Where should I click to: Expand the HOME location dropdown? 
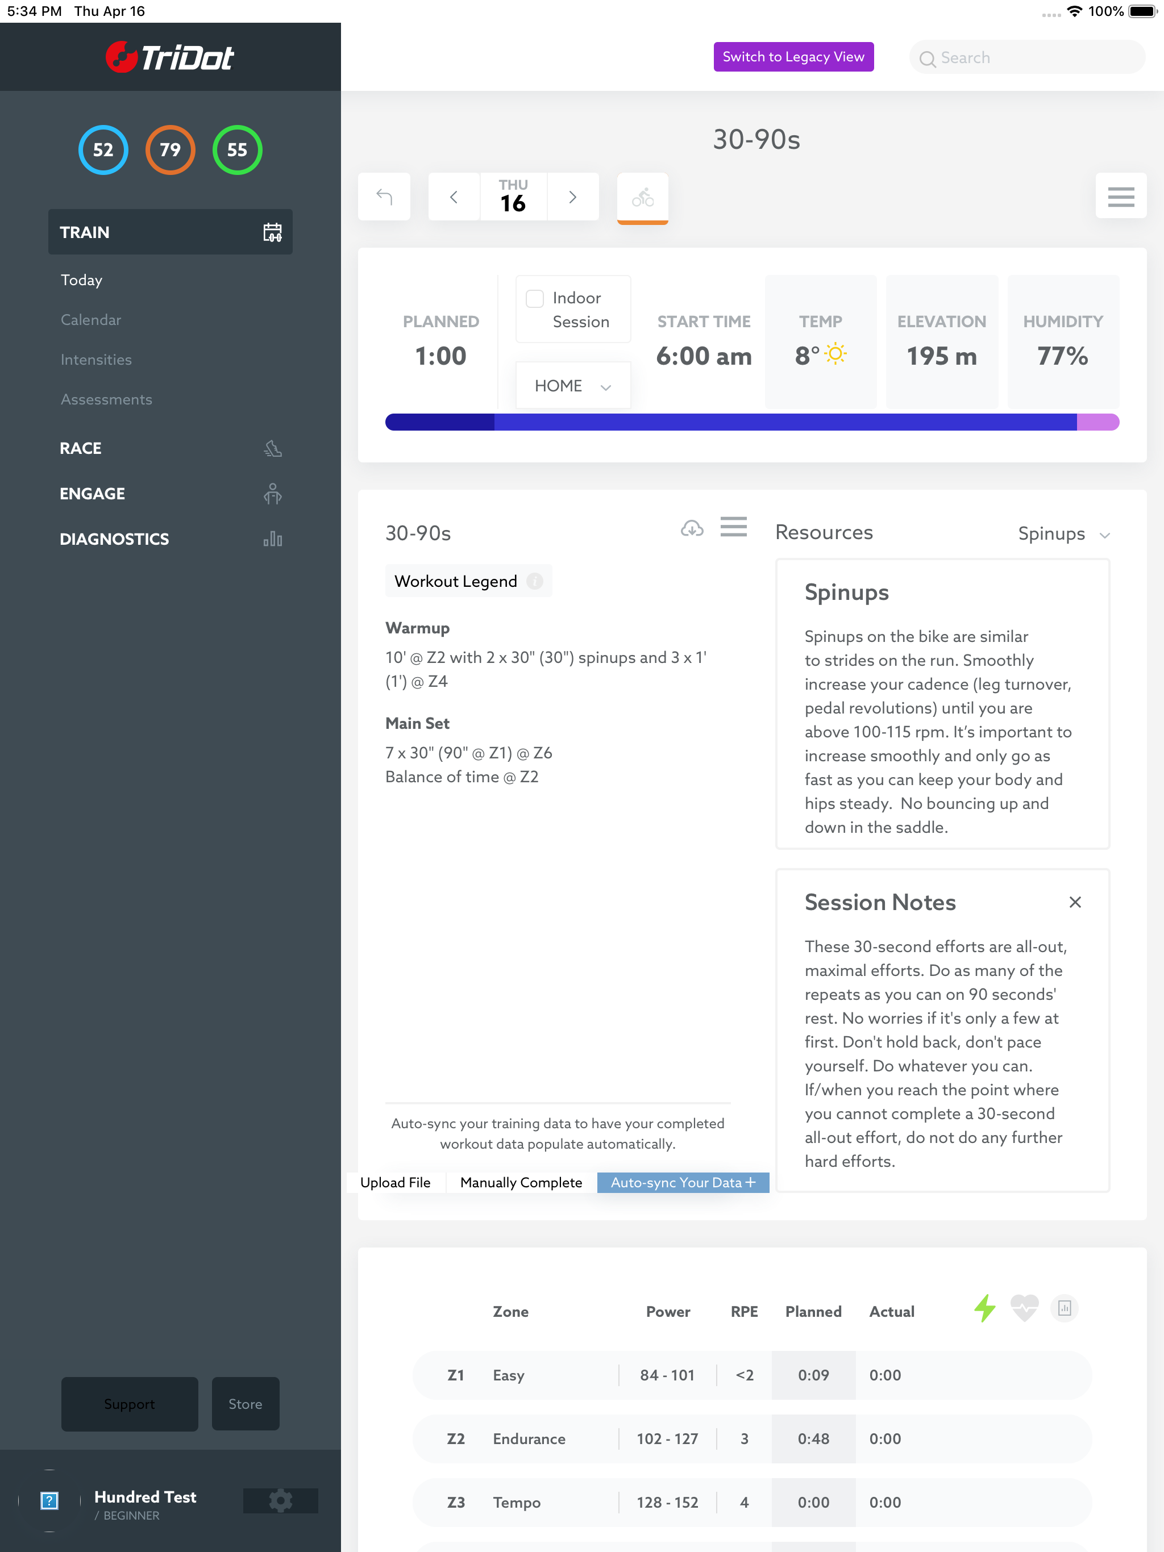(x=573, y=386)
